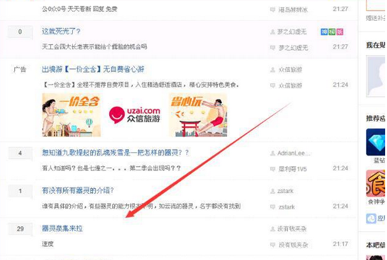This screenshot has width=387, height=260.
Task: Open the 蓝钻 diamond app icon
Action: (x=376, y=142)
